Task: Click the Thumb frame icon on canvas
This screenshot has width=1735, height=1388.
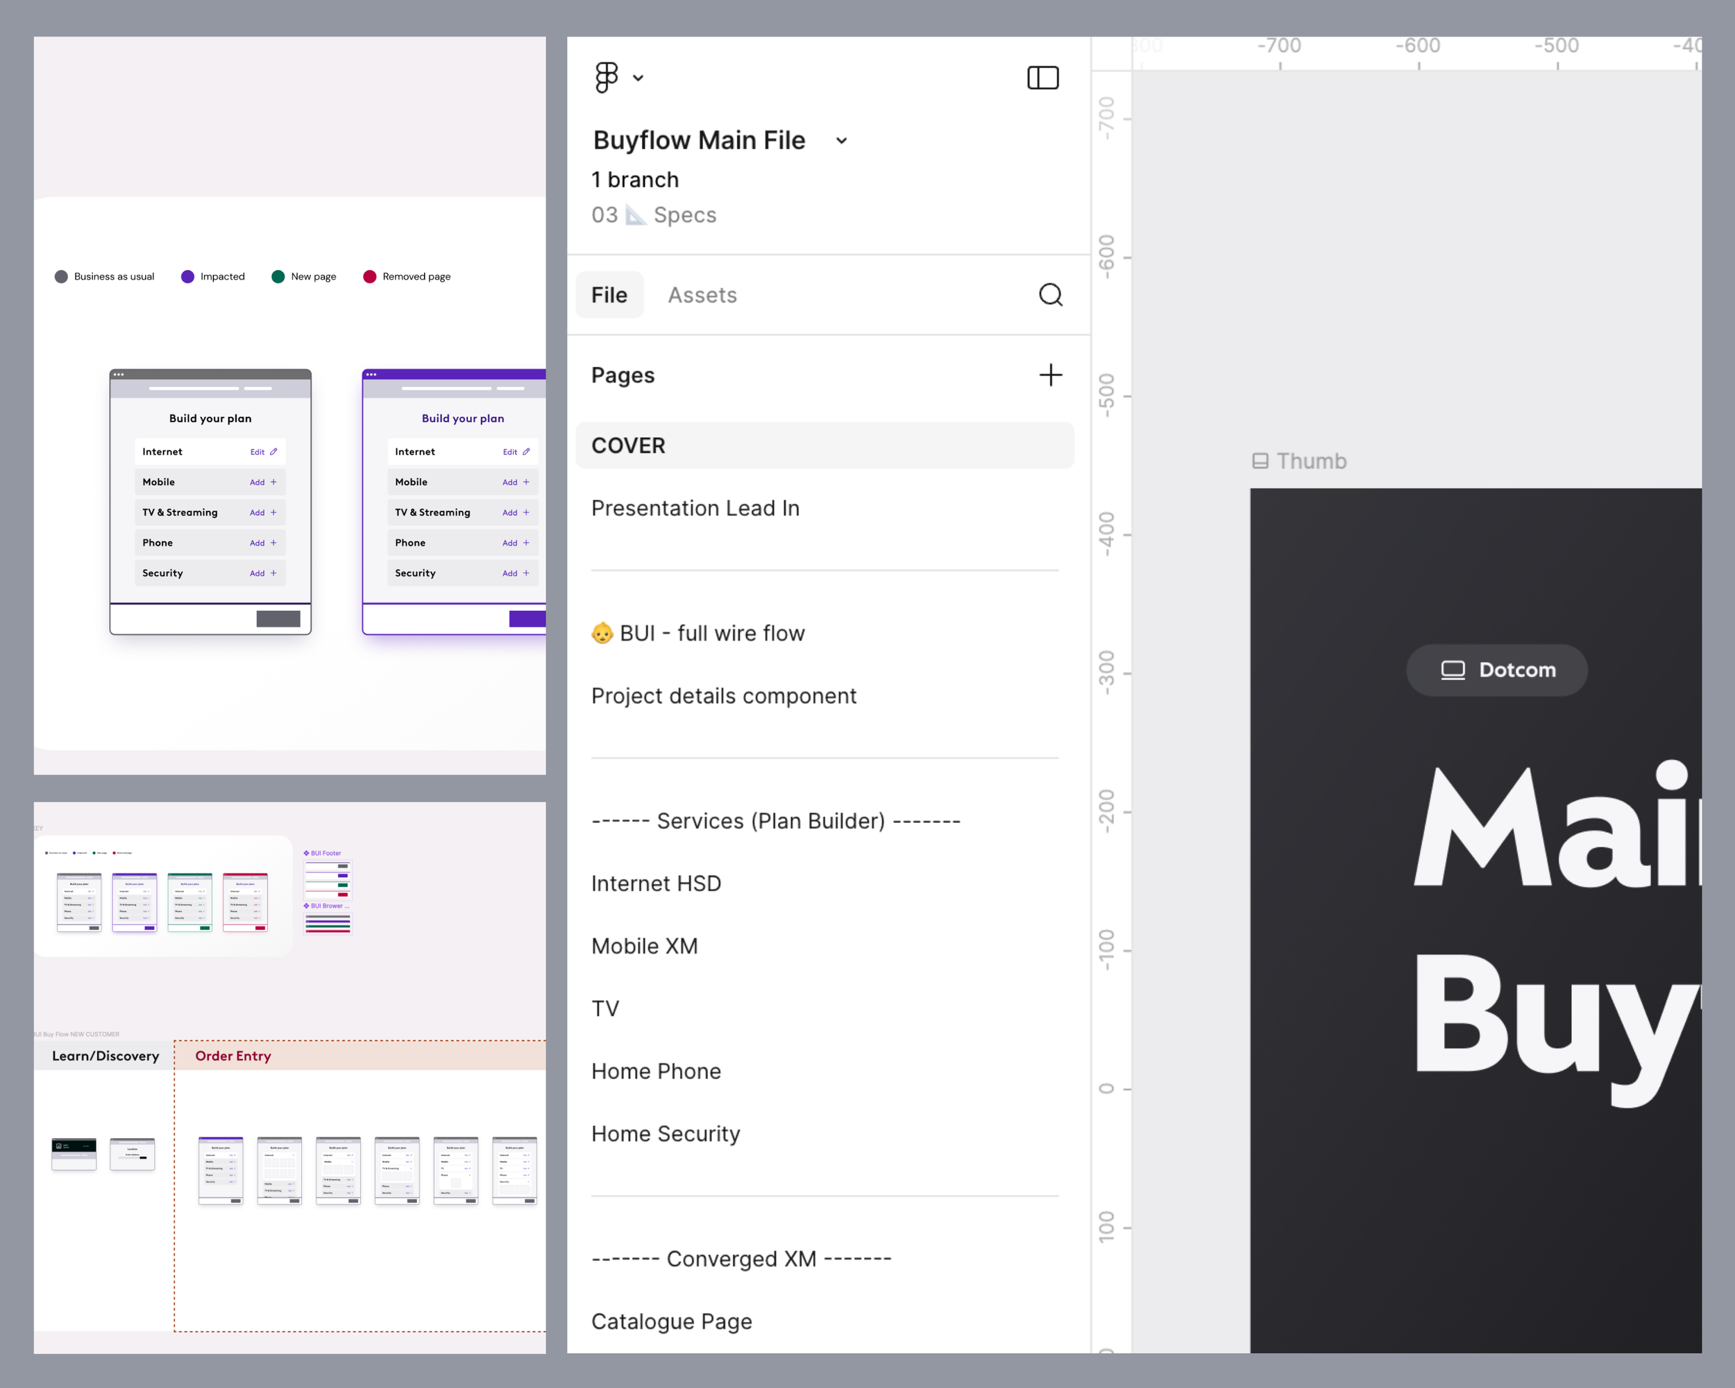Action: pyautogui.click(x=1260, y=461)
